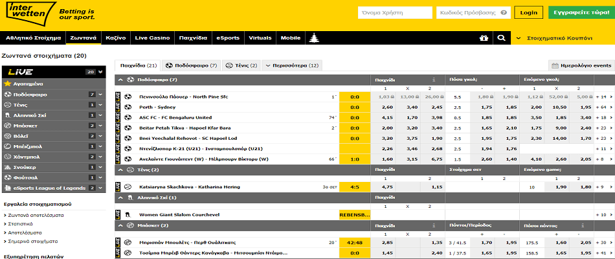Image resolution: width=615 pixels, height=259 pixels.
Task: Expand the Μπάσκετ sidebar chevron
Action: (100, 126)
